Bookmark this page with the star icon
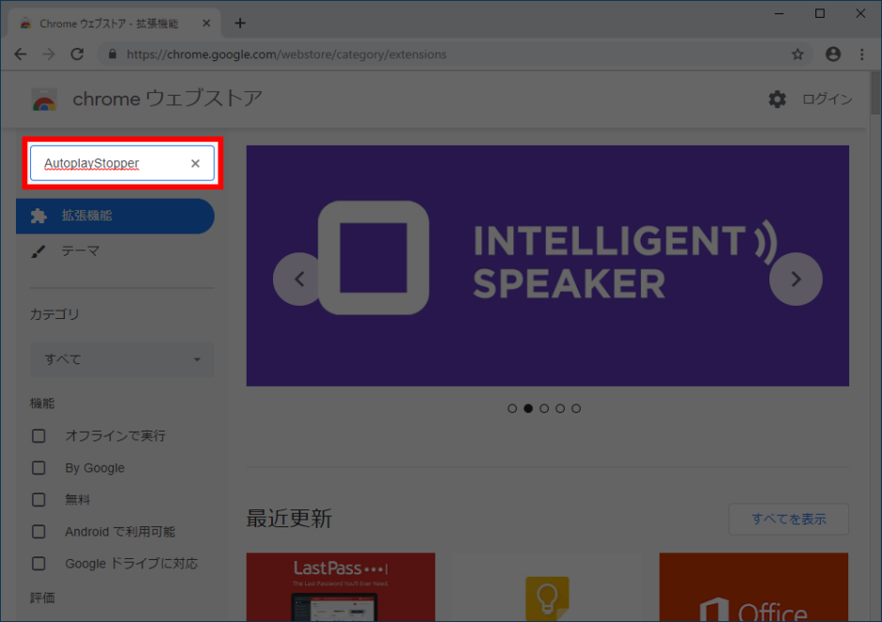The height and width of the screenshot is (622, 882). click(798, 54)
